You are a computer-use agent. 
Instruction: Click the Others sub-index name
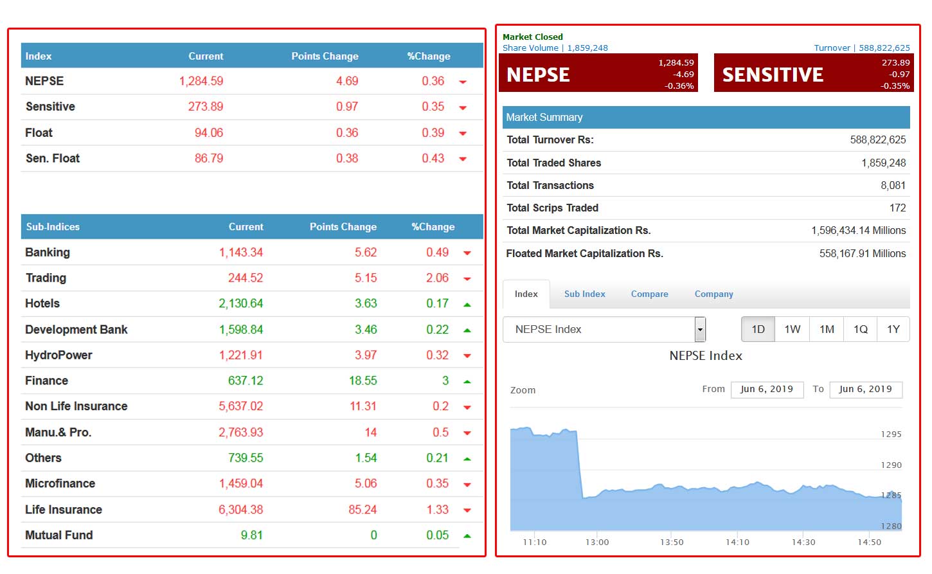(x=43, y=458)
